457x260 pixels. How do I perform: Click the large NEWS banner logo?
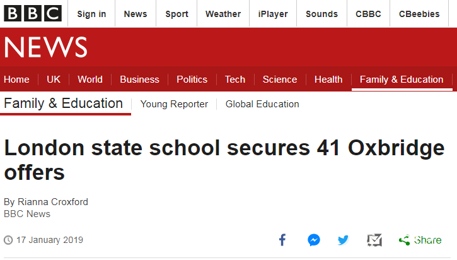point(46,47)
